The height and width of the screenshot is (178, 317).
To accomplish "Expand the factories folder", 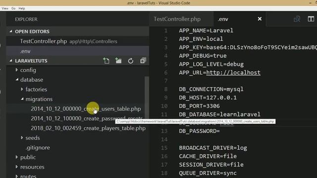I will coord(36,89).
